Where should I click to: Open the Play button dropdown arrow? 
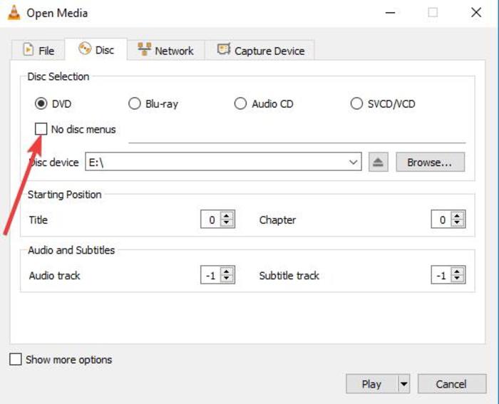click(x=403, y=383)
